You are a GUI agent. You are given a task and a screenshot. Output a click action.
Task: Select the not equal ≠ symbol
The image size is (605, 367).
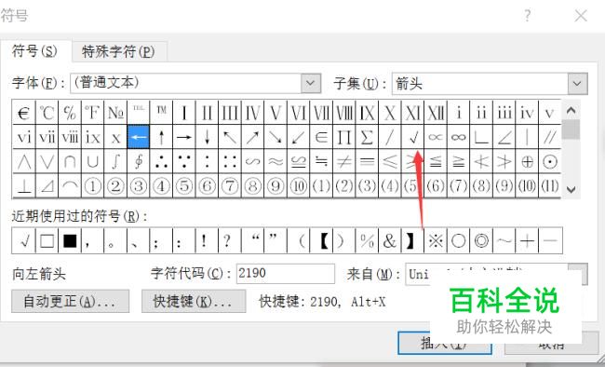pyautogui.click(x=344, y=161)
